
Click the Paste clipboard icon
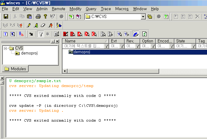[29, 16]
